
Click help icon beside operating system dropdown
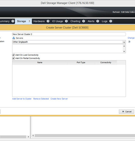(x=129, y=42)
